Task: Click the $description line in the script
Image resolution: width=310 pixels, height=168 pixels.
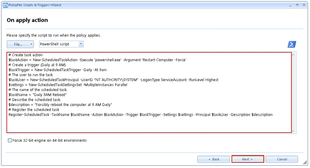Action: 60,105
